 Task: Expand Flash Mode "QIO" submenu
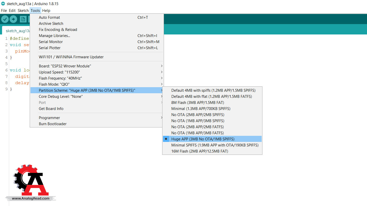pyautogui.click(x=97, y=84)
